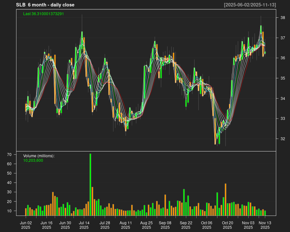This screenshot has width=290, height=232.
Task: Click the date range label in the header
Action: [250, 5]
